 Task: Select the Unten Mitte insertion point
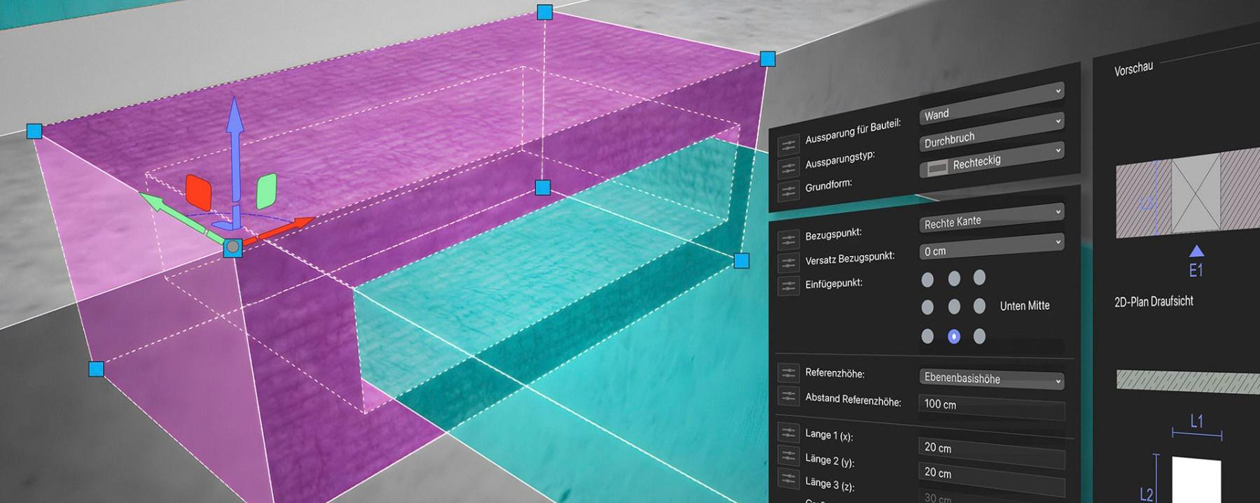[953, 336]
